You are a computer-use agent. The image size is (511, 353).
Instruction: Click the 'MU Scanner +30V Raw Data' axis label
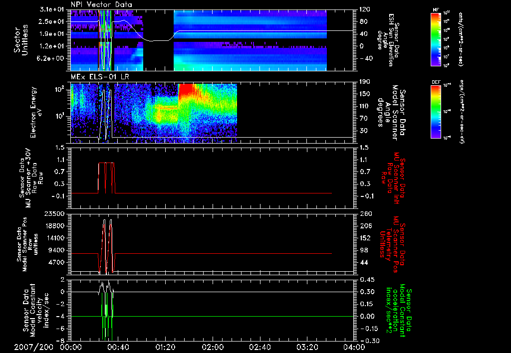coord(31,178)
